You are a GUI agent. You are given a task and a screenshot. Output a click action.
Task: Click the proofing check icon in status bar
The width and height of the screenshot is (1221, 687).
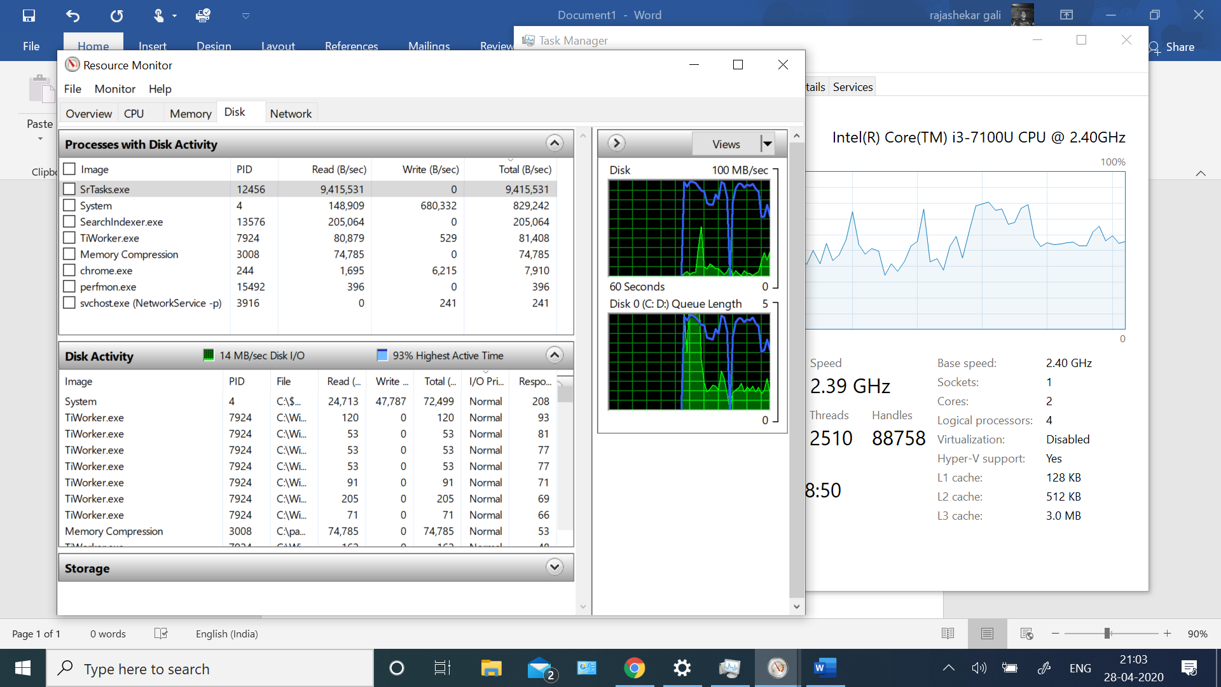pos(161,634)
